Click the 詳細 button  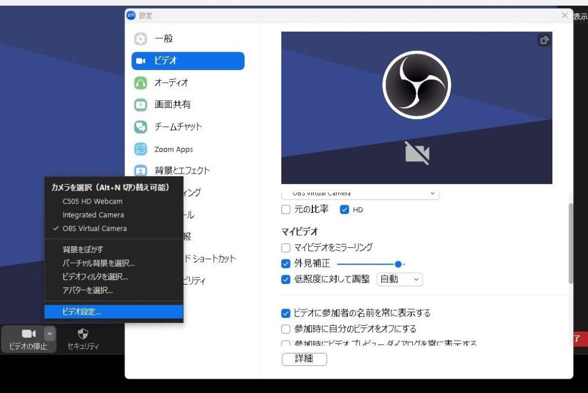coord(304,359)
